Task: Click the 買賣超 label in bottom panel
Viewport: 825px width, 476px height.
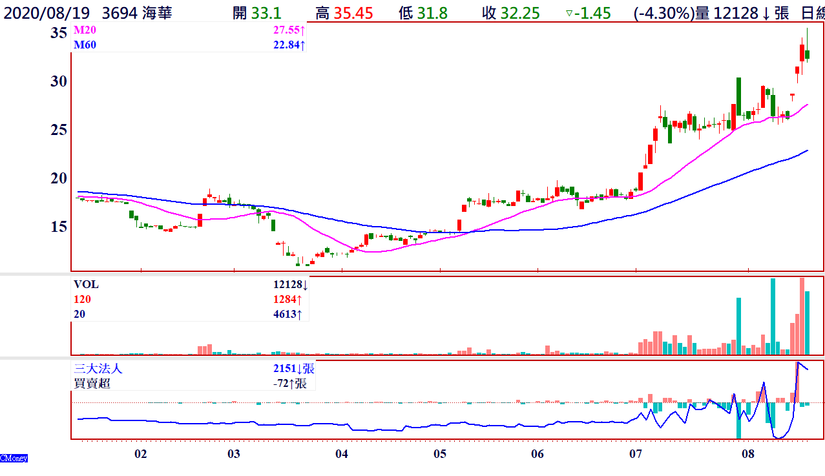Action: [92, 384]
